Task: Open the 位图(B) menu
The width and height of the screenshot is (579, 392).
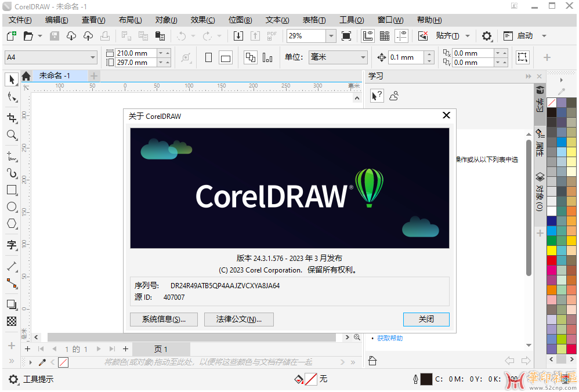Action: (x=240, y=20)
